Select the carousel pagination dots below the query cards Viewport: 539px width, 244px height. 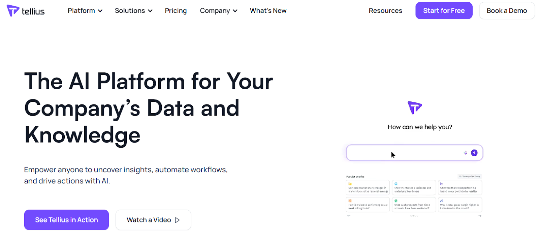(x=414, y=216)
